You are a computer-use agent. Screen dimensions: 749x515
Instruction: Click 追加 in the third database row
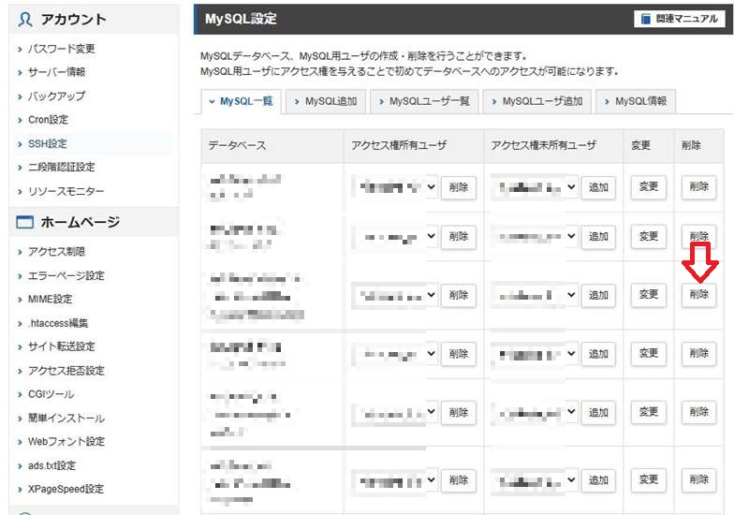point(598,295)
